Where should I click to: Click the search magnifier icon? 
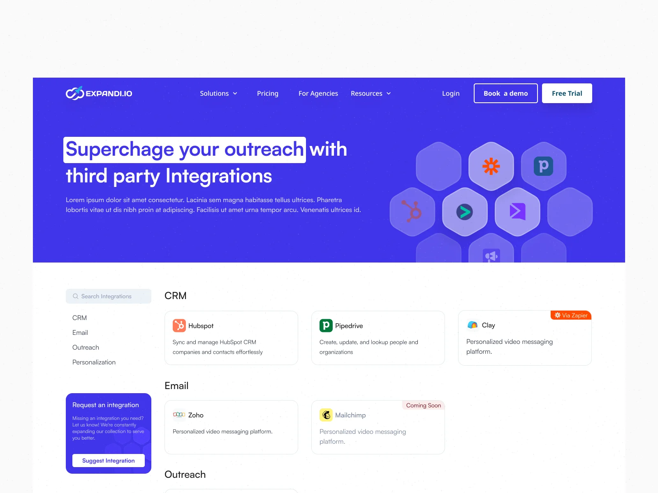click(76, 296)
